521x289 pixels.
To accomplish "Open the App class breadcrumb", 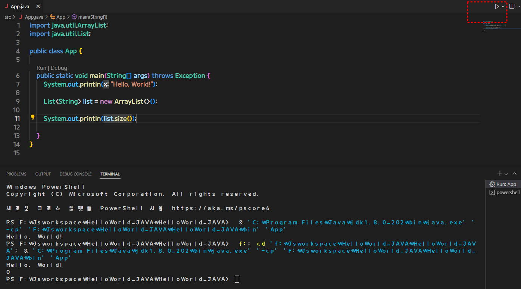I will click(x=58, y=17).
